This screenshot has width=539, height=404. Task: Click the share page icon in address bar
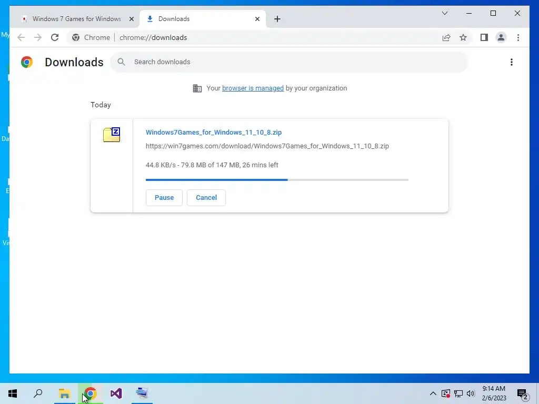click(446, 37)
